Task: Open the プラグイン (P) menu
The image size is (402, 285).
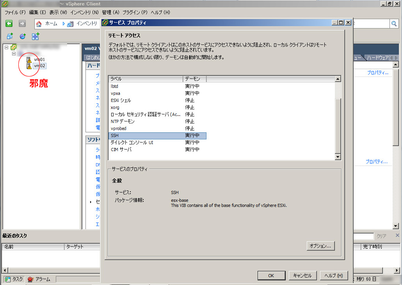Action: click(x=135, y=12)
